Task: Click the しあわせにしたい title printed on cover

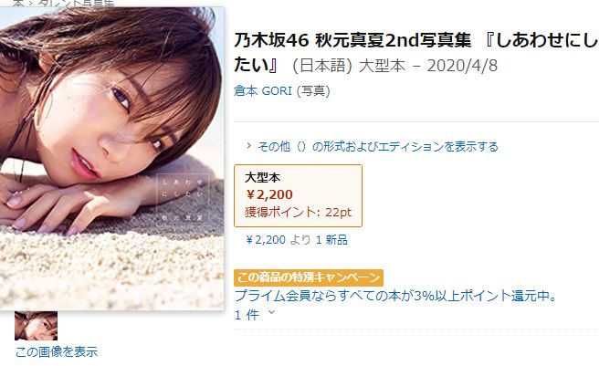Action: pos(183,188)
